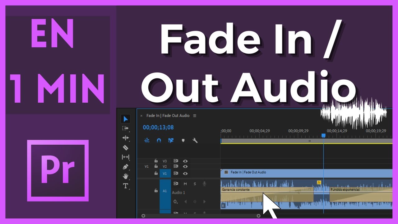Viewport: 398px width, 224px height.
Task: Select the Ganancia constante audio transition
Action: (267, 194)
